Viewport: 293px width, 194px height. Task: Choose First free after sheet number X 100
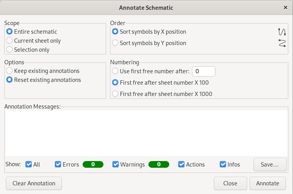coord(115,83)
